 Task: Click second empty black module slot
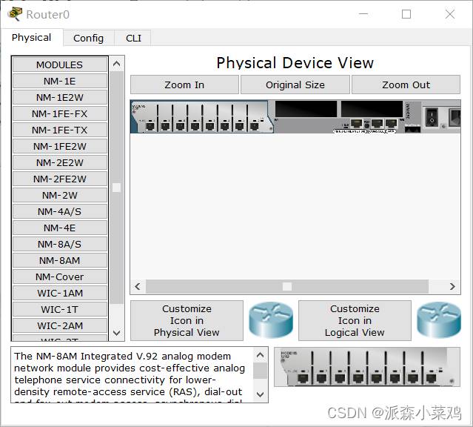(372, 109)
